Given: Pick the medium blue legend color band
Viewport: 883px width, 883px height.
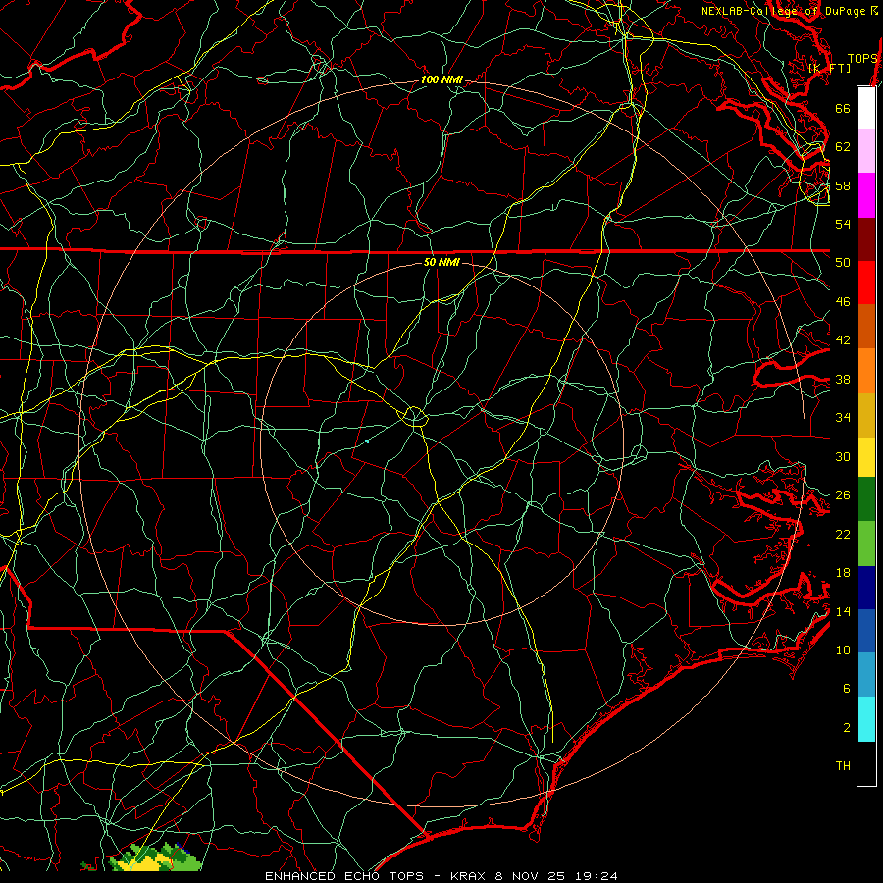Looking at the screenshot, I should pos(866,631).
